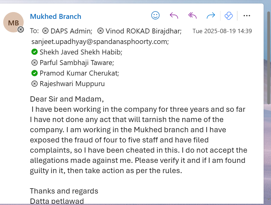The height and width of the screenshot is (205, 271).
Task: Click the MB sender avatar
Action: click(13, 23)
